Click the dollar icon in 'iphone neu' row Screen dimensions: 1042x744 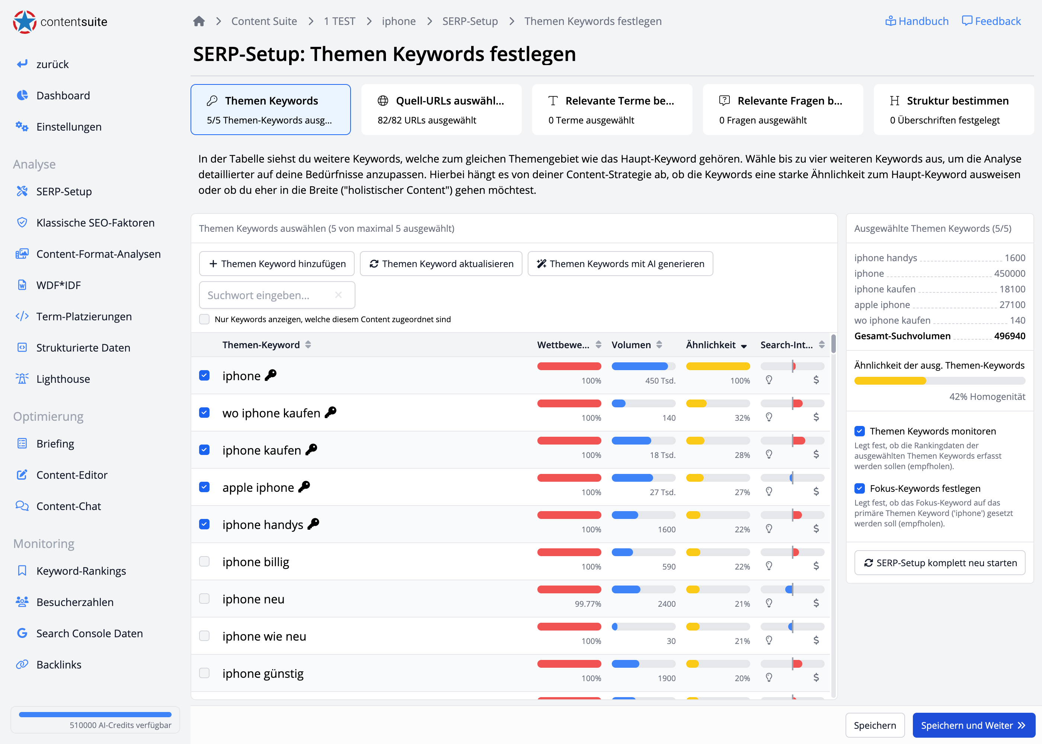pos(816,603)
